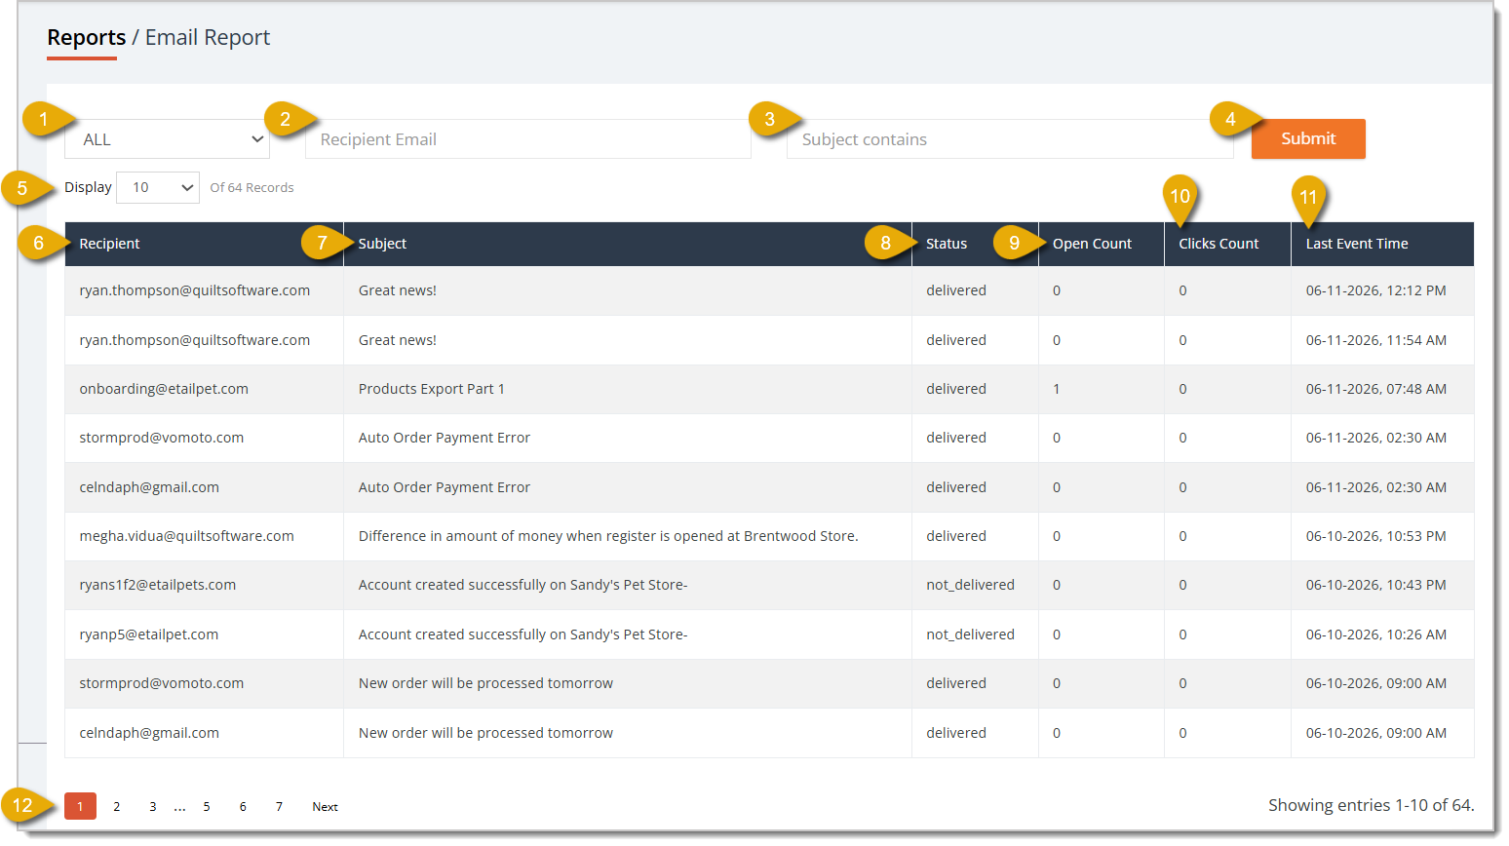Viewport: 1509px width, 846px height.
Task: Click the Subject contains input field
Action: 1010,139
